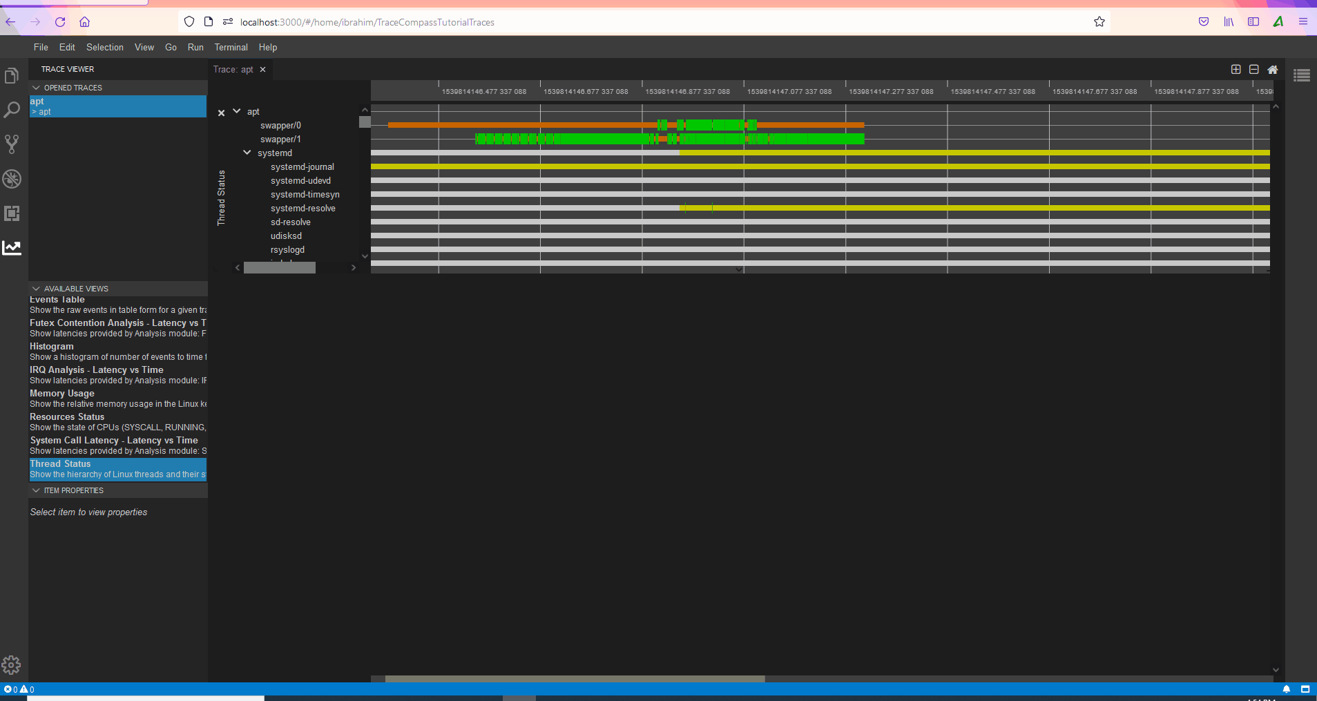1317x701 pixels.
Task: Open the Resources Status view
Action: click(117, 422)
